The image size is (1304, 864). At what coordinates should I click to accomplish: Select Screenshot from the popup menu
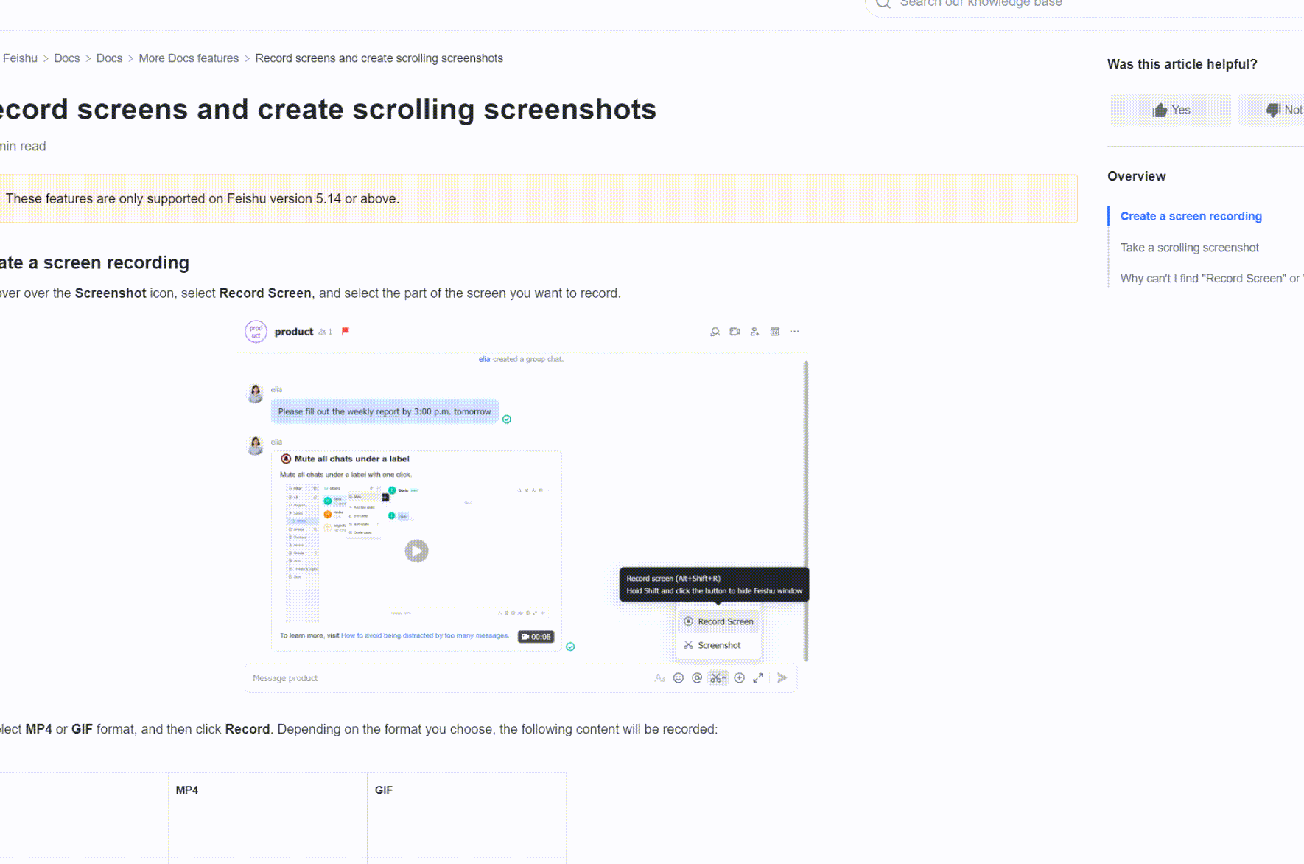point(718,644)
